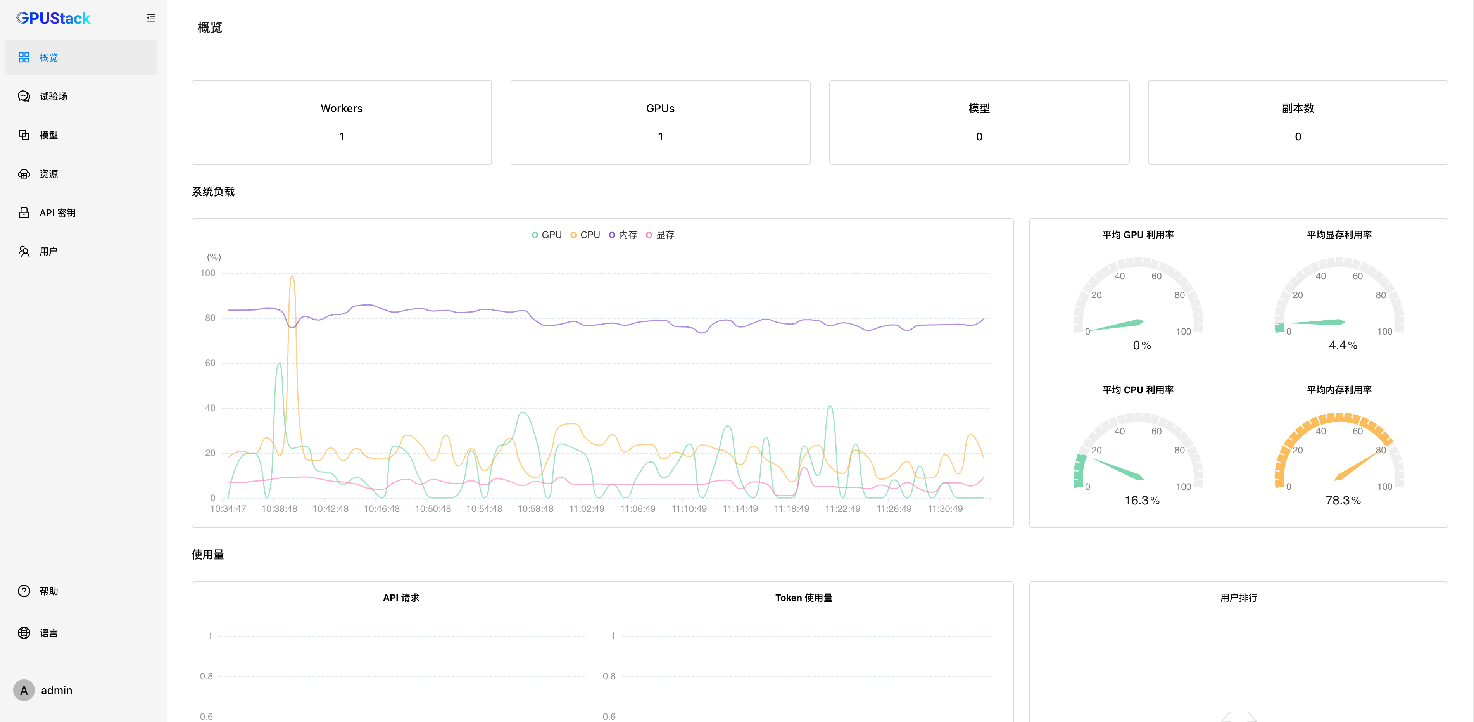Viewport: 1474px width, 722px height.
Task: Click the 模型 models icon in sidebar
Action: [x=24, y=135]
